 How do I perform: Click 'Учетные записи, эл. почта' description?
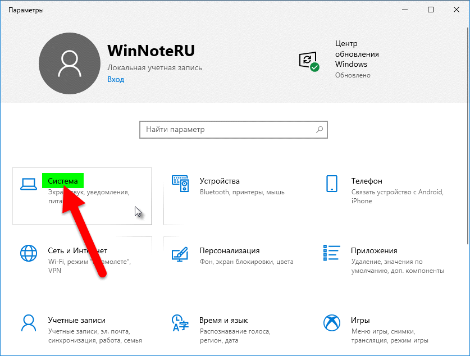pos(95,336)
